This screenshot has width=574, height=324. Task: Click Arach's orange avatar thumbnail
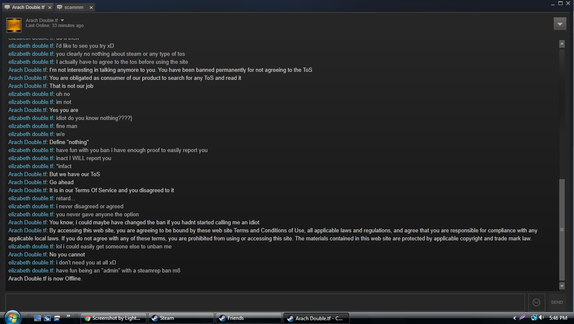(14, 25)
